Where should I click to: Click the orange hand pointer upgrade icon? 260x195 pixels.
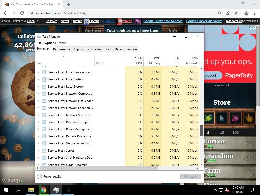[249, 118]
